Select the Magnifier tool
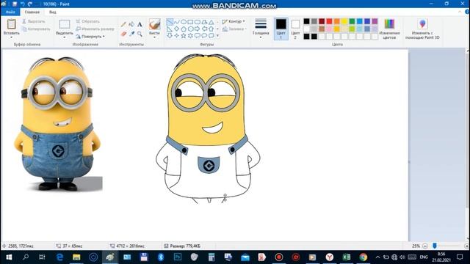This screenshot has width=470, height=264. [140, 34]
